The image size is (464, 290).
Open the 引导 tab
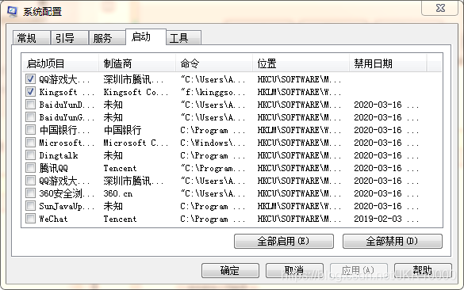(x=69, y=38)
